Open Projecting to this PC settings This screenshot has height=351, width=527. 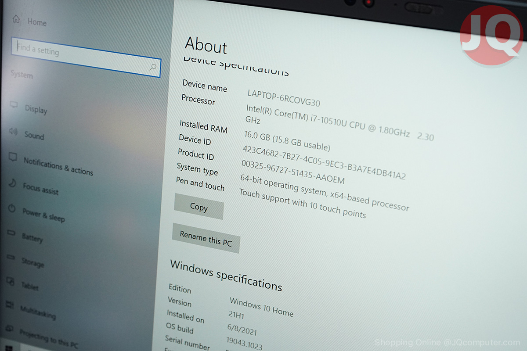click(x=49, y=338)
